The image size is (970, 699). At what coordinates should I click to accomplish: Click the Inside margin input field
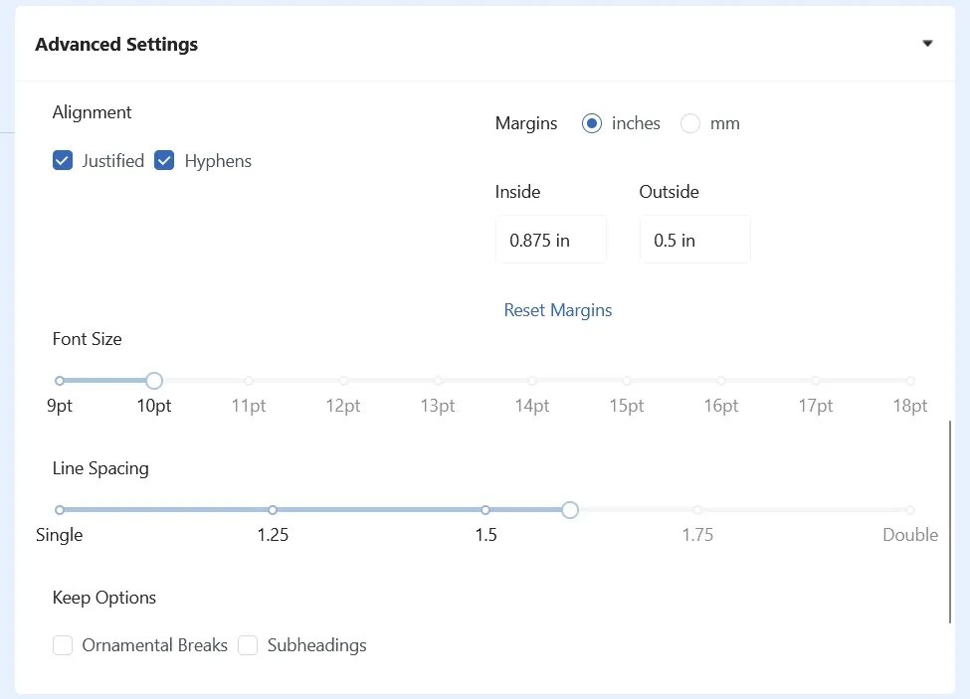point(550,240)
